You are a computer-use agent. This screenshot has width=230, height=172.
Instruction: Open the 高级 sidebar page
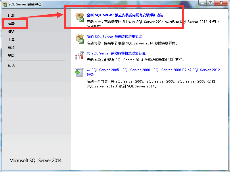(11, 55)
